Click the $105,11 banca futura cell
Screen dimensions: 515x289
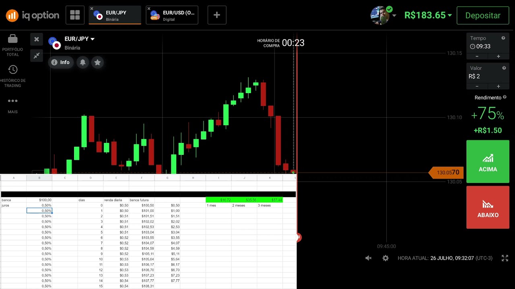pyautogui.click(x=142, y=254)
